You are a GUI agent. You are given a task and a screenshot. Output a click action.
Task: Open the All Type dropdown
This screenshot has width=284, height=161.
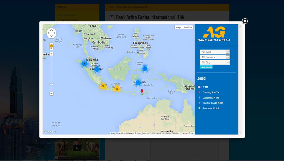[x=215, y=52]
